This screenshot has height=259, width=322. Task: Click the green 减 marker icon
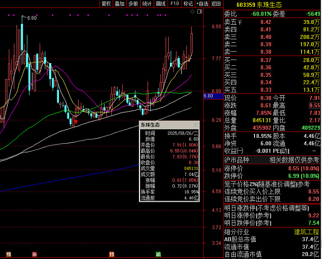click(158, 255)
